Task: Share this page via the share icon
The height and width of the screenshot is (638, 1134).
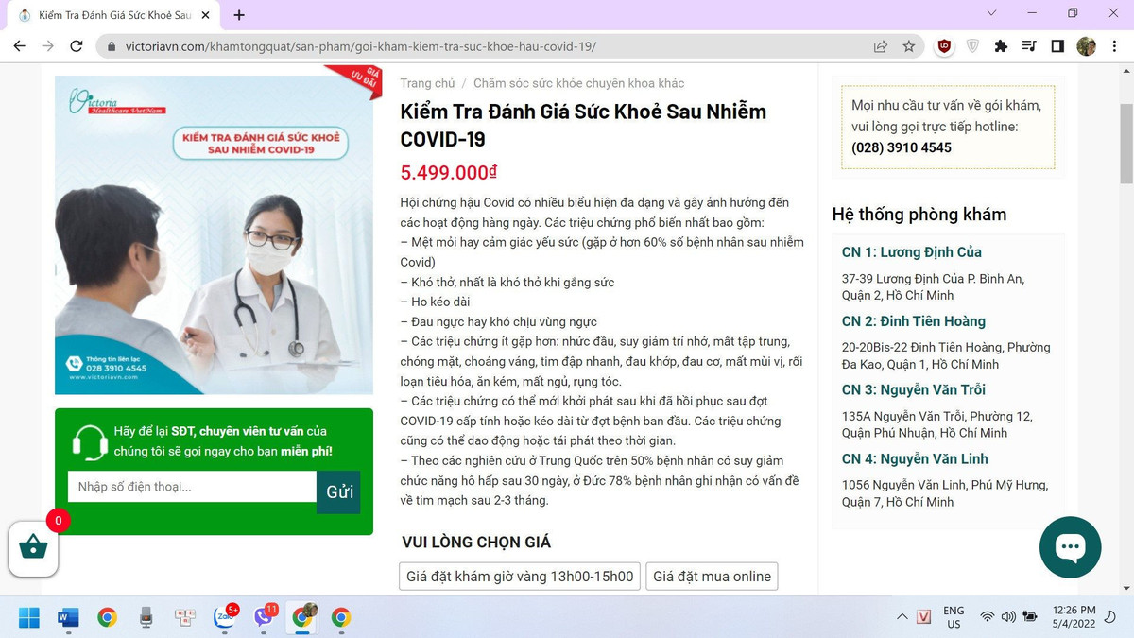Action: tap(881, 46)
